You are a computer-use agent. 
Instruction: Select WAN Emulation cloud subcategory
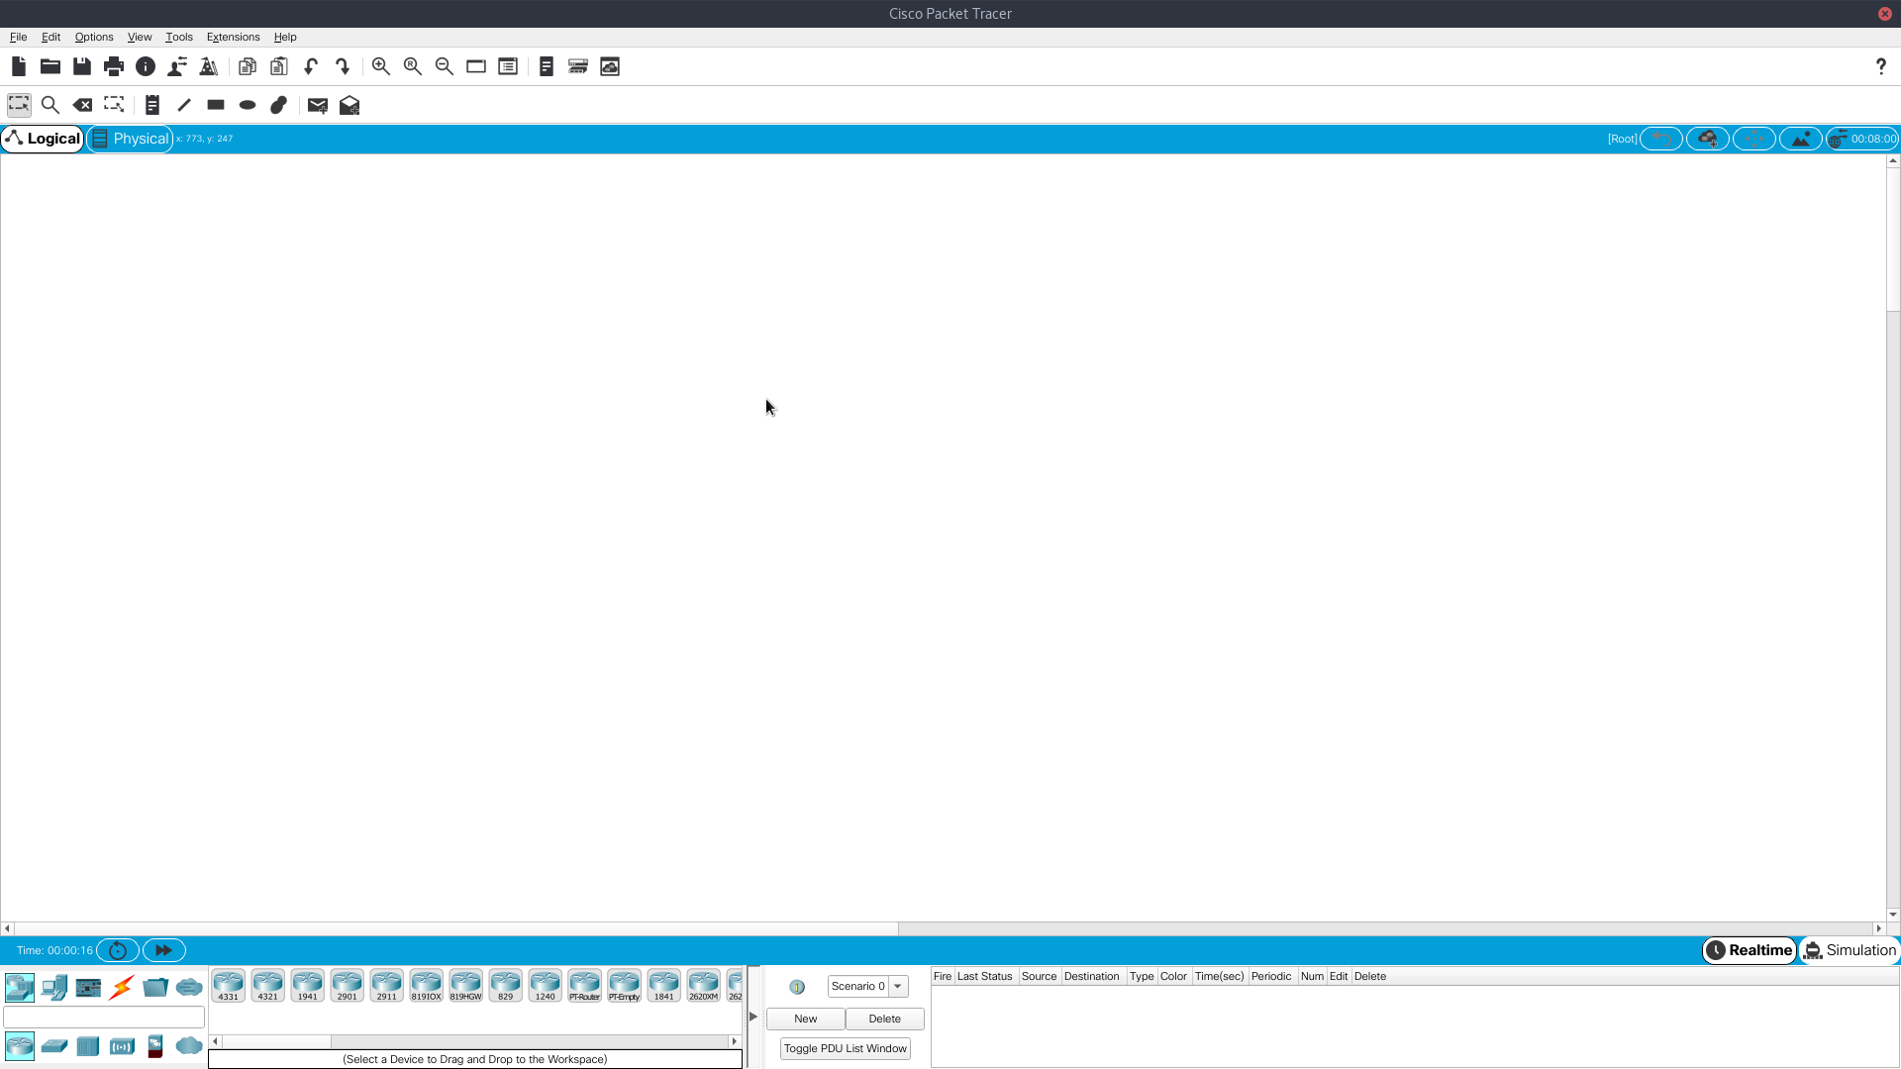(189, 1046)
